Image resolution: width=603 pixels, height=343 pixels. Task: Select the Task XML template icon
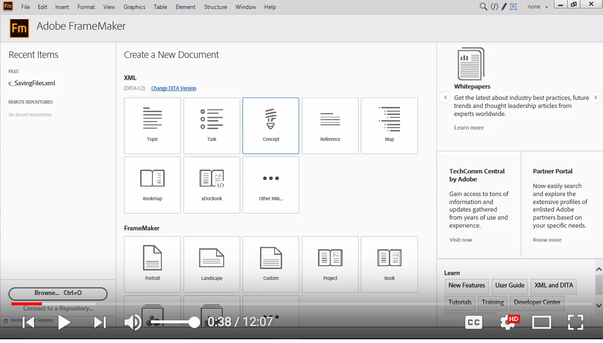tap(211, 125)
